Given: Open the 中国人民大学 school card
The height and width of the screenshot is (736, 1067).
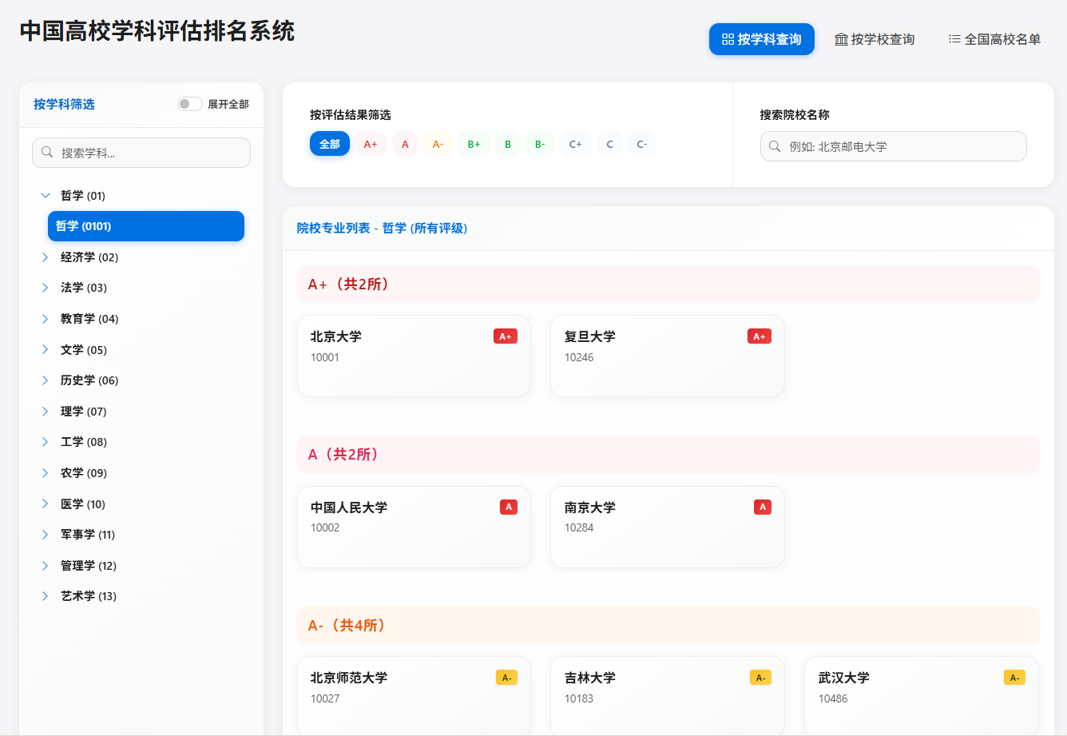Looking at the screenshot, I should [414, 527].
